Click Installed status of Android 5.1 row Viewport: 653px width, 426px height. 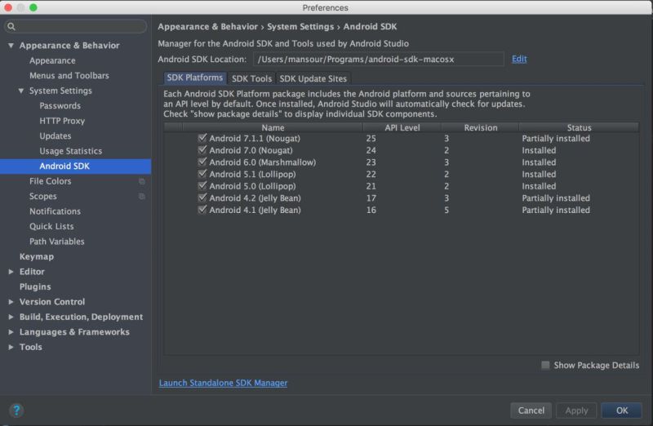click(539, 174)
